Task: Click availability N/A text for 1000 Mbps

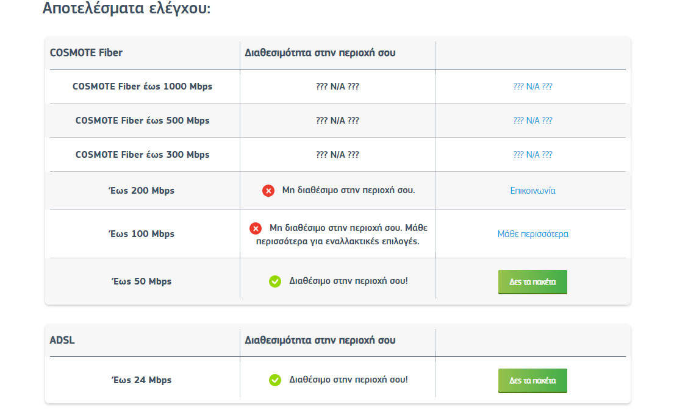Action: point(337,87)
